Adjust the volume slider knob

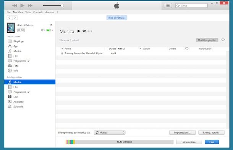pos(62,6)
